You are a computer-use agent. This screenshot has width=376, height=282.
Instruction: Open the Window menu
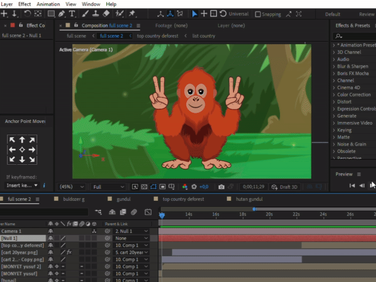(x=91, y=4)
